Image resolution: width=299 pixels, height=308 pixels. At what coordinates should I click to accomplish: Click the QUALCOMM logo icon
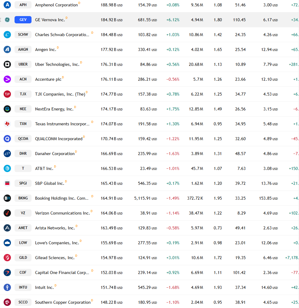tap(7, 139)
